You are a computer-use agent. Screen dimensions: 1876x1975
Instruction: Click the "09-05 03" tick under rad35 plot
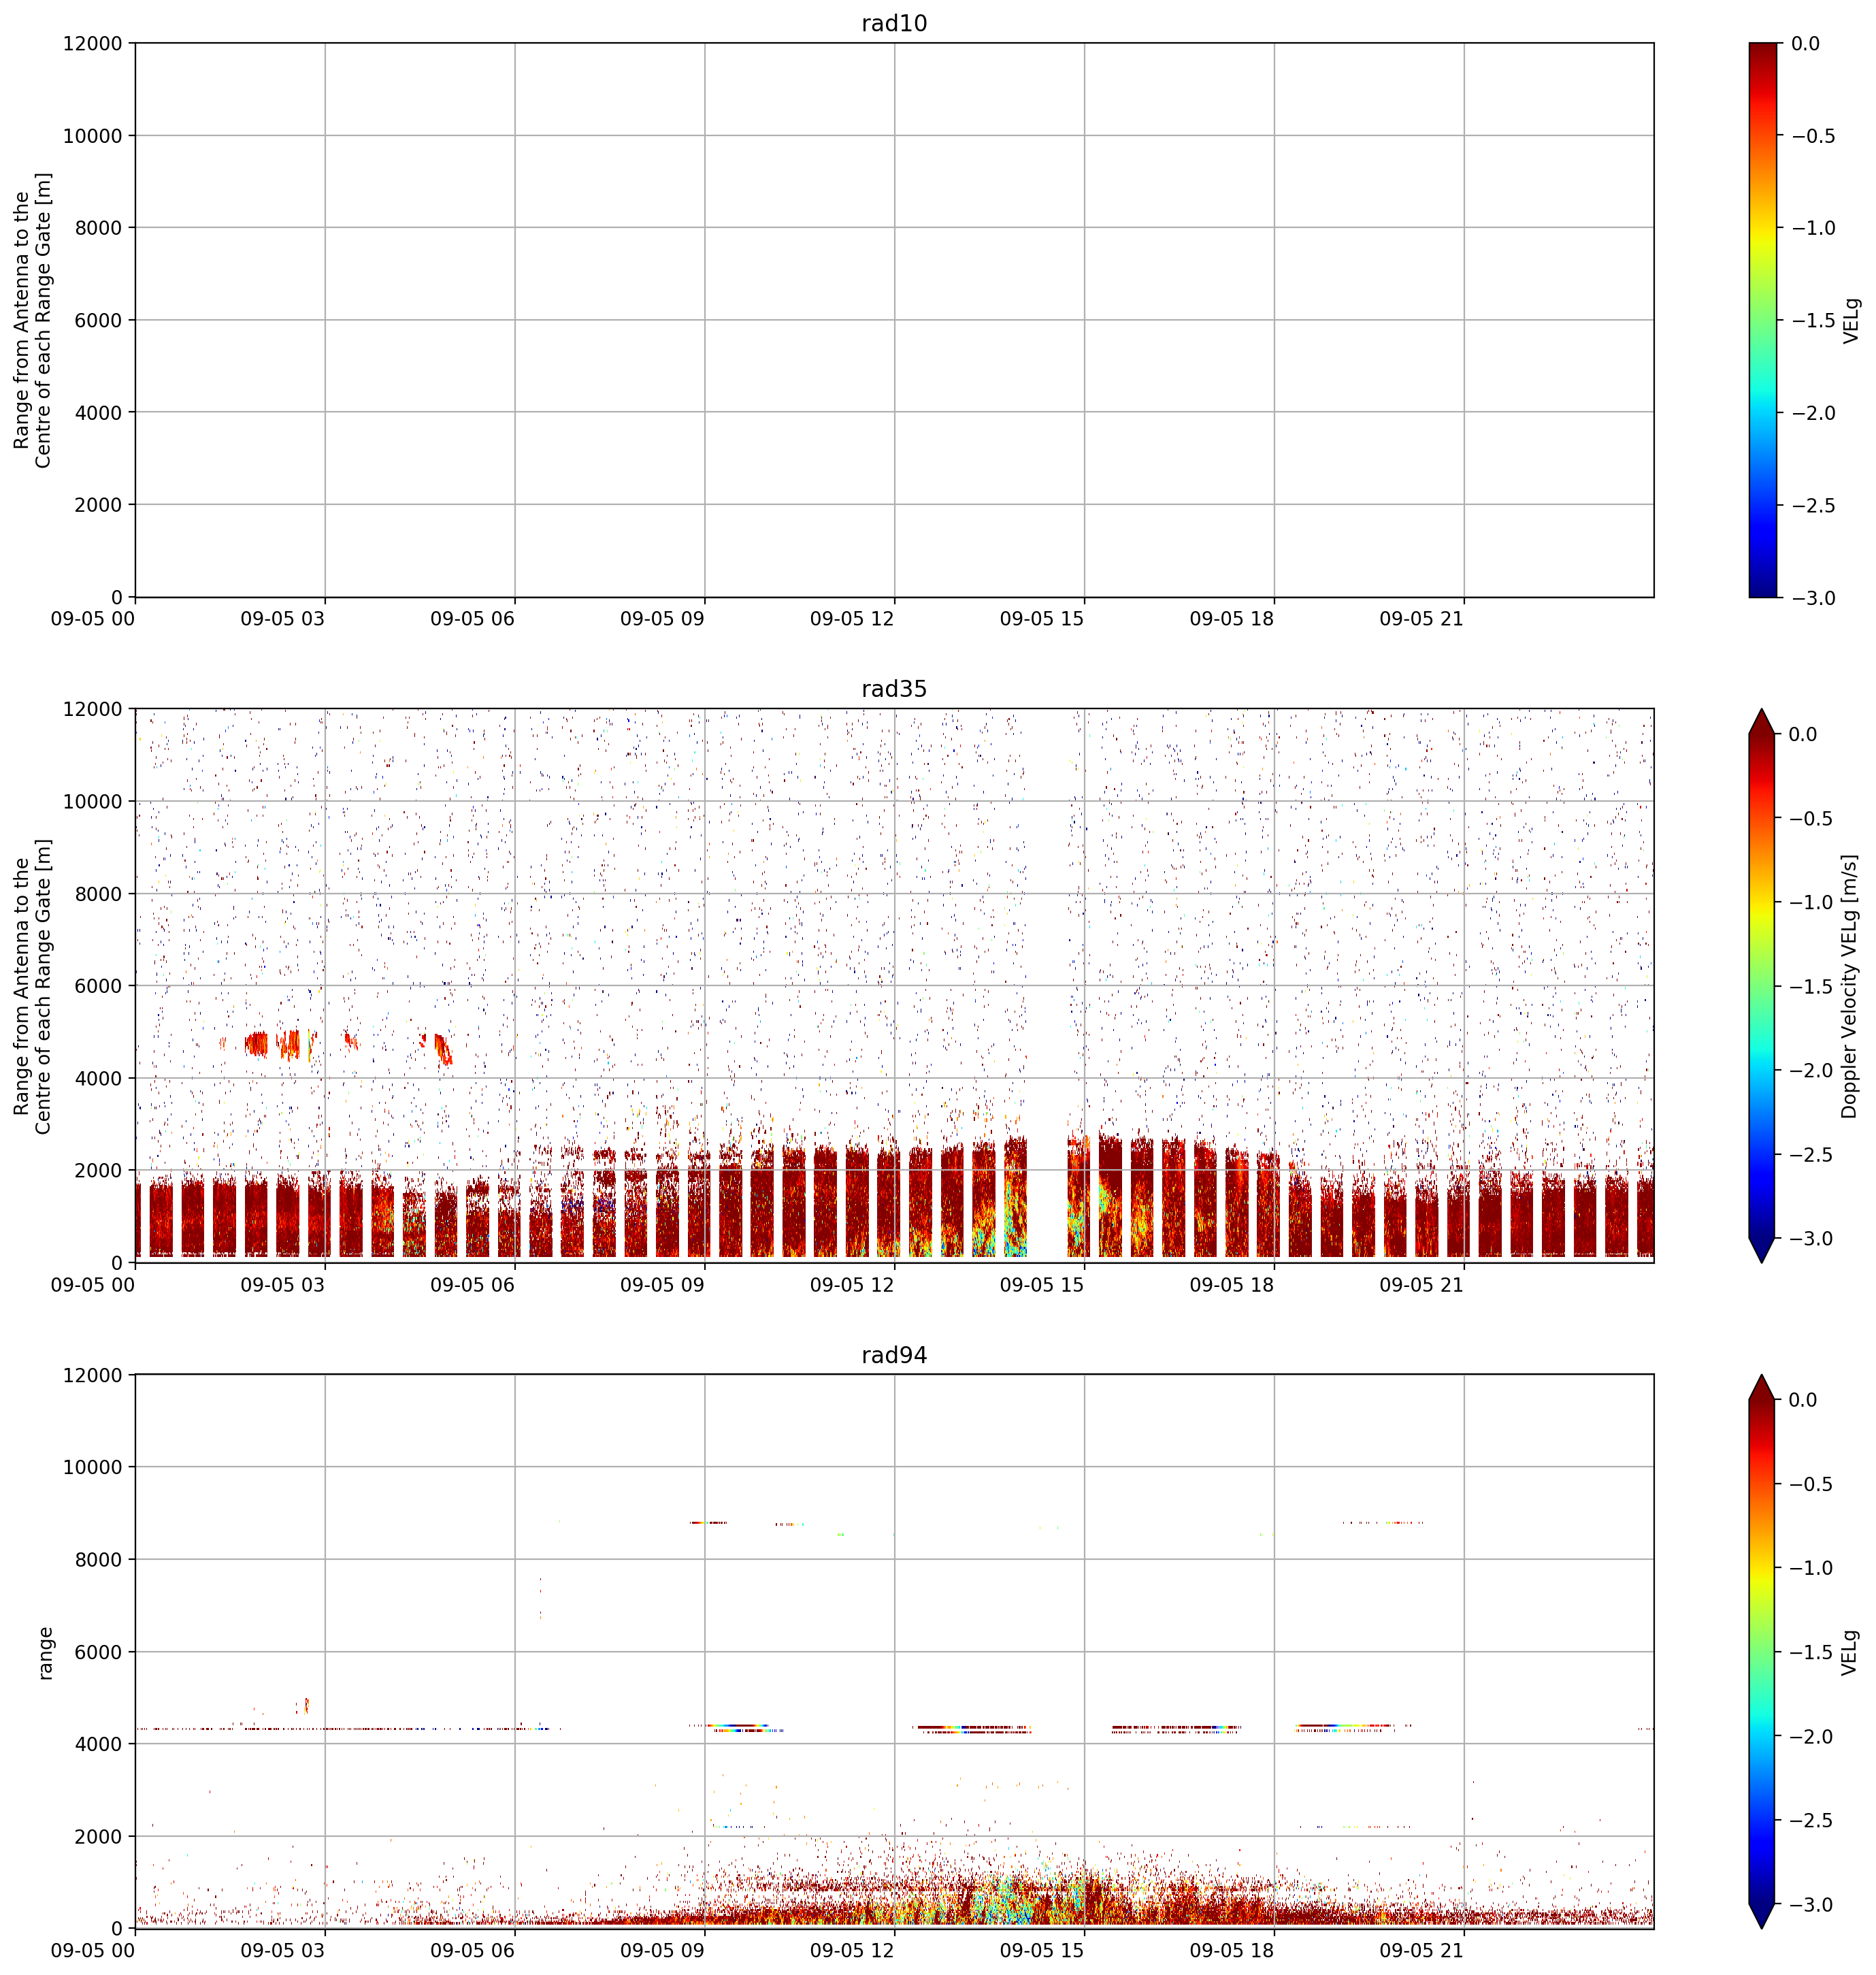[283, 1285]
